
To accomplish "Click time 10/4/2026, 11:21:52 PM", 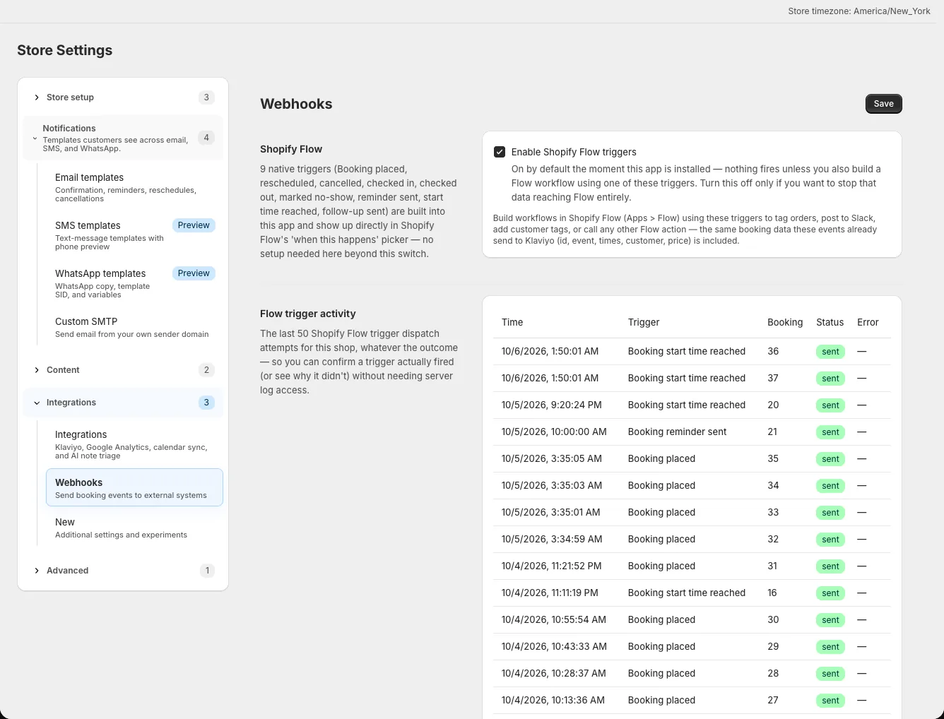I will point(552,566).
